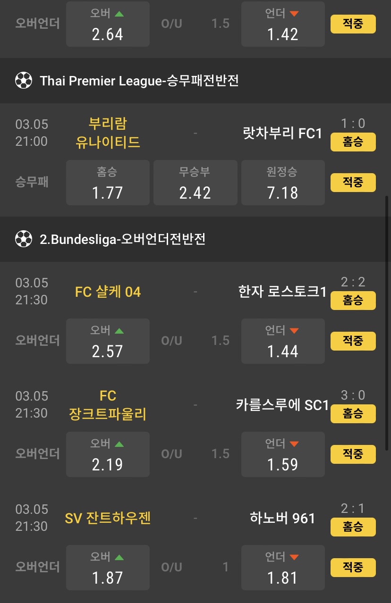This screenshot has height=603, width=391.
Task: Click the orange down arrow on 언더 1.44
Action: tap(294, 331)
